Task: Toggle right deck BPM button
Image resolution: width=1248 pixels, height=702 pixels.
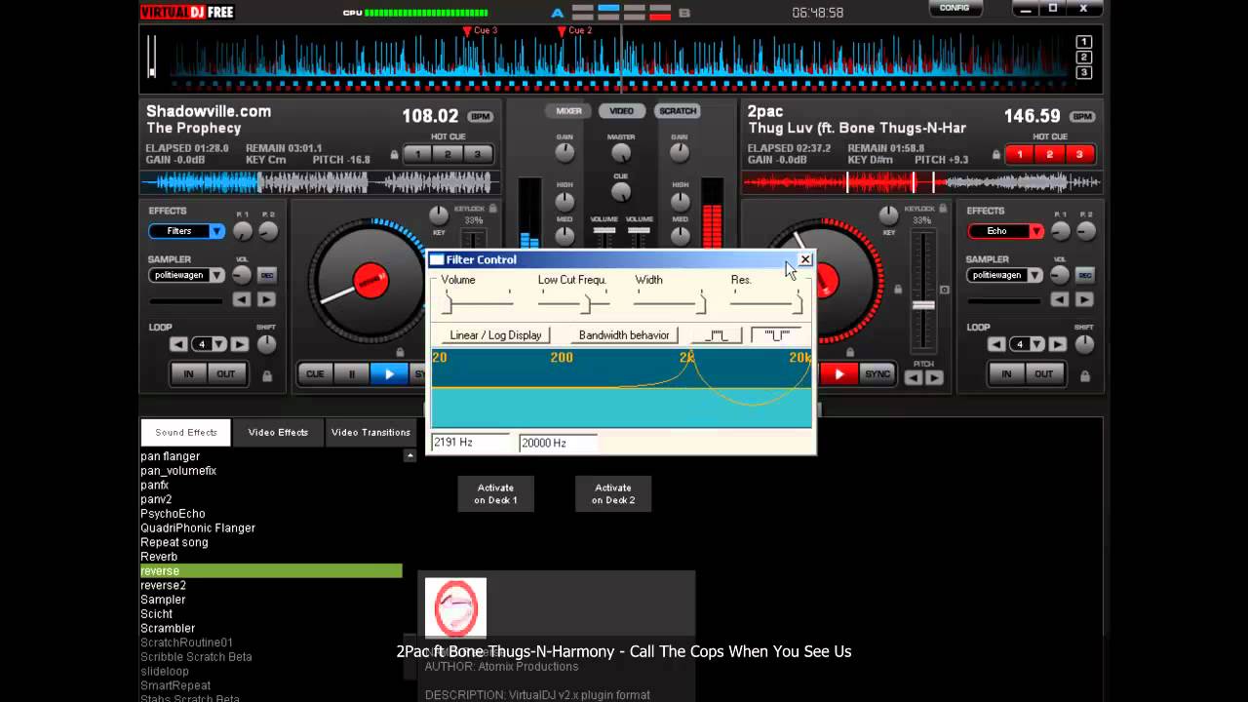Action: (x=1081, y=117)
